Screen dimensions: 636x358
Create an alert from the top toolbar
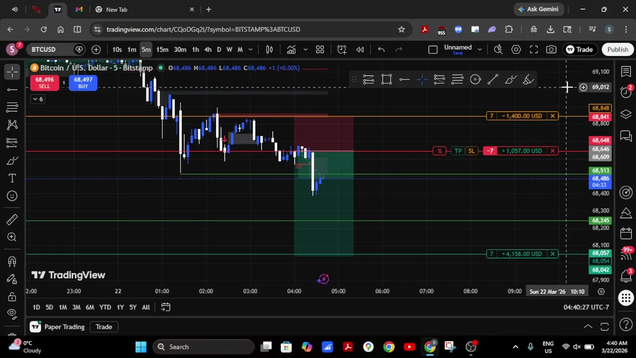click(x=342, y=49)
